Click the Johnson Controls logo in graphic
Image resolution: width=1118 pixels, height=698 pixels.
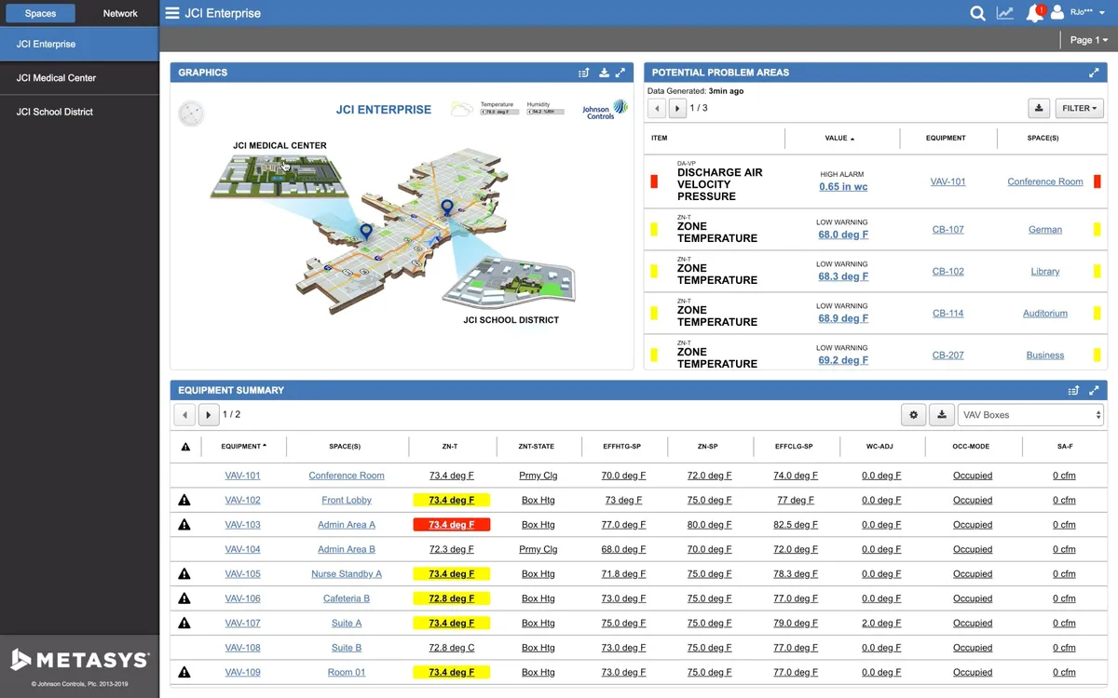tap(606, 110)
